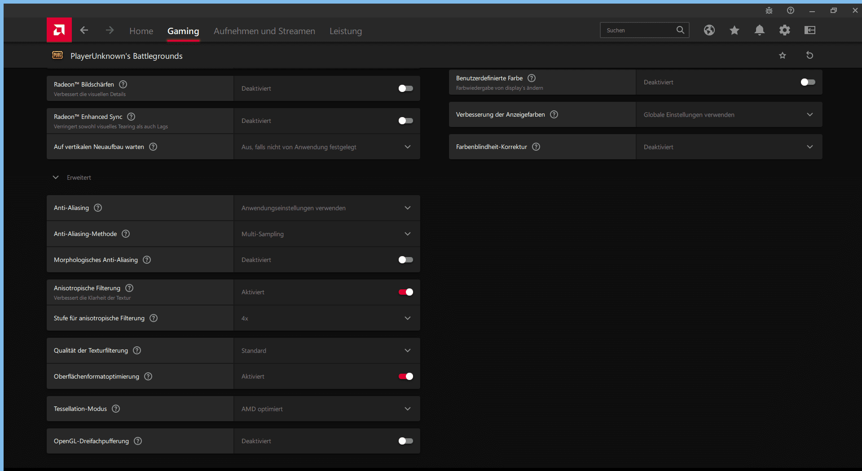
Task: Show help for Radeon Enhanced Sync
Action: 131,117
